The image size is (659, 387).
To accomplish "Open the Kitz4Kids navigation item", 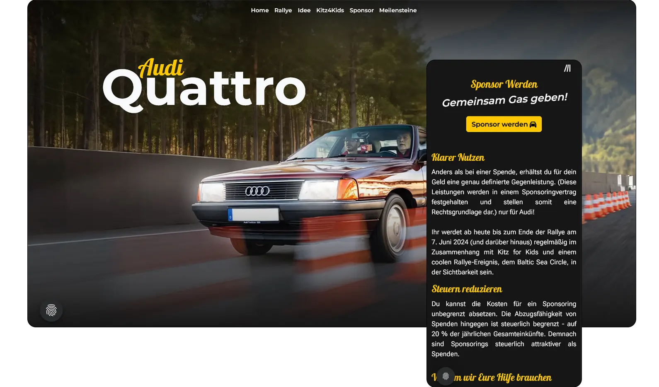I will click(330, 10).
